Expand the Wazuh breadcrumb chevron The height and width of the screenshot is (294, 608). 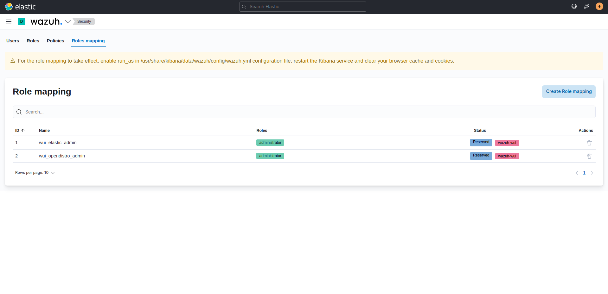tap(68, 21)
